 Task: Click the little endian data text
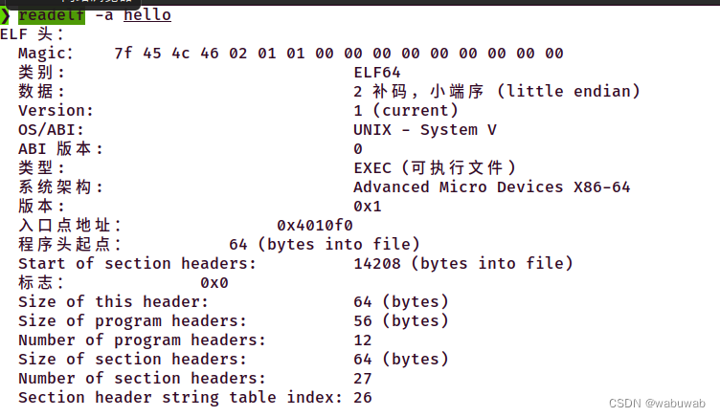point(569,91)
